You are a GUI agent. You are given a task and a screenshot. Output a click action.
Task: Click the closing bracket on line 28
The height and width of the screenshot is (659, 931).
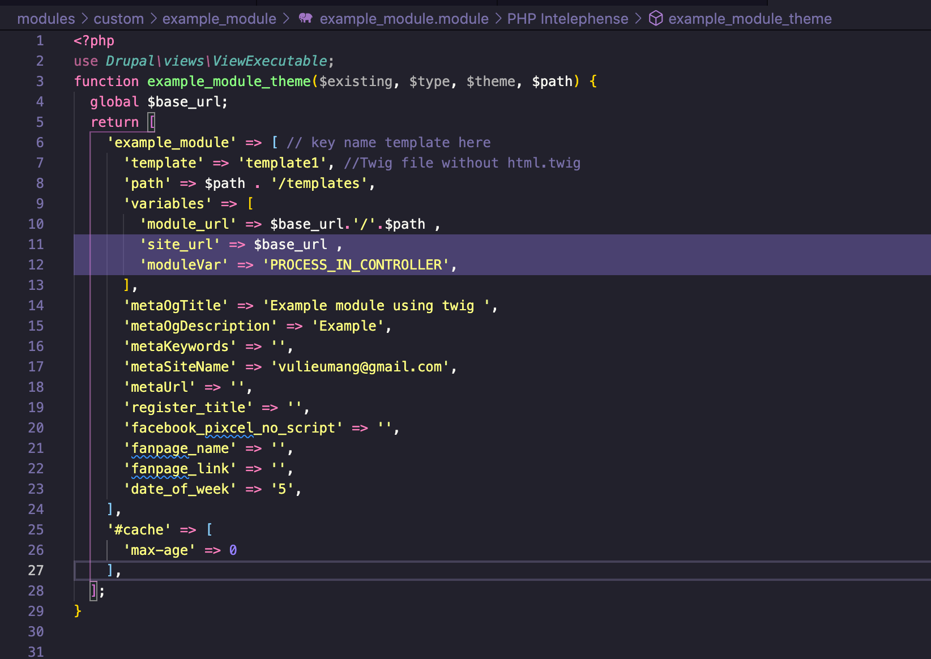pyautogui.click(x=93, y=591)
